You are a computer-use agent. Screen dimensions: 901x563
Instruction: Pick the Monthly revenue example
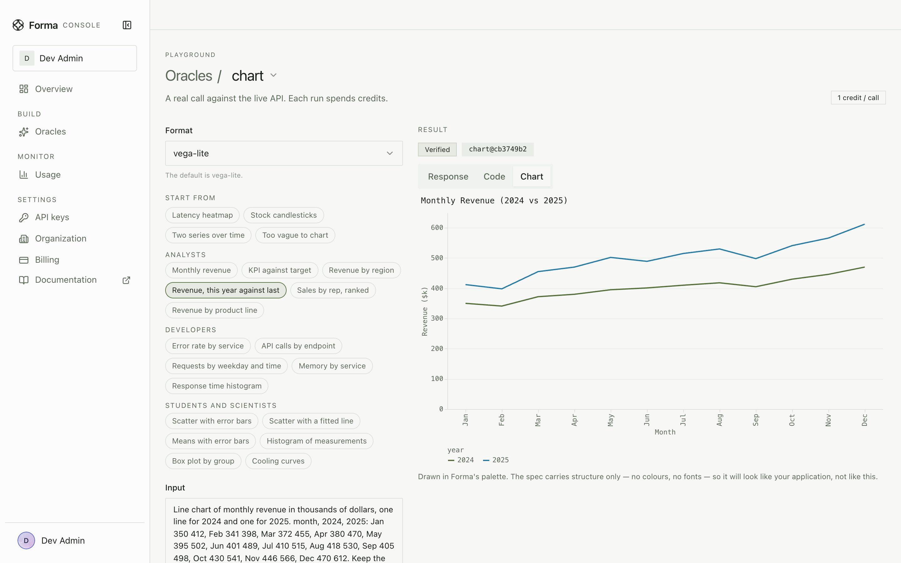201,270
